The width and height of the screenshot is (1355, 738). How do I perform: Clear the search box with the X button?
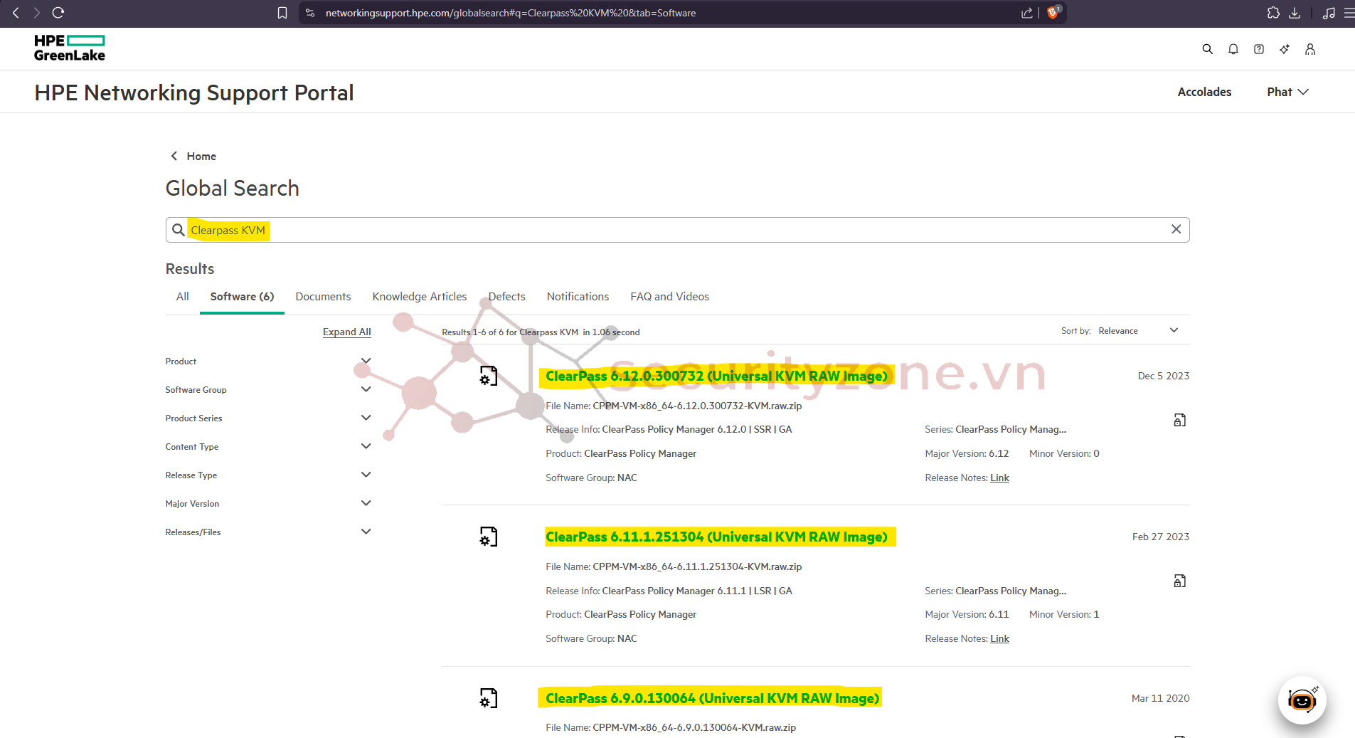1176,229
